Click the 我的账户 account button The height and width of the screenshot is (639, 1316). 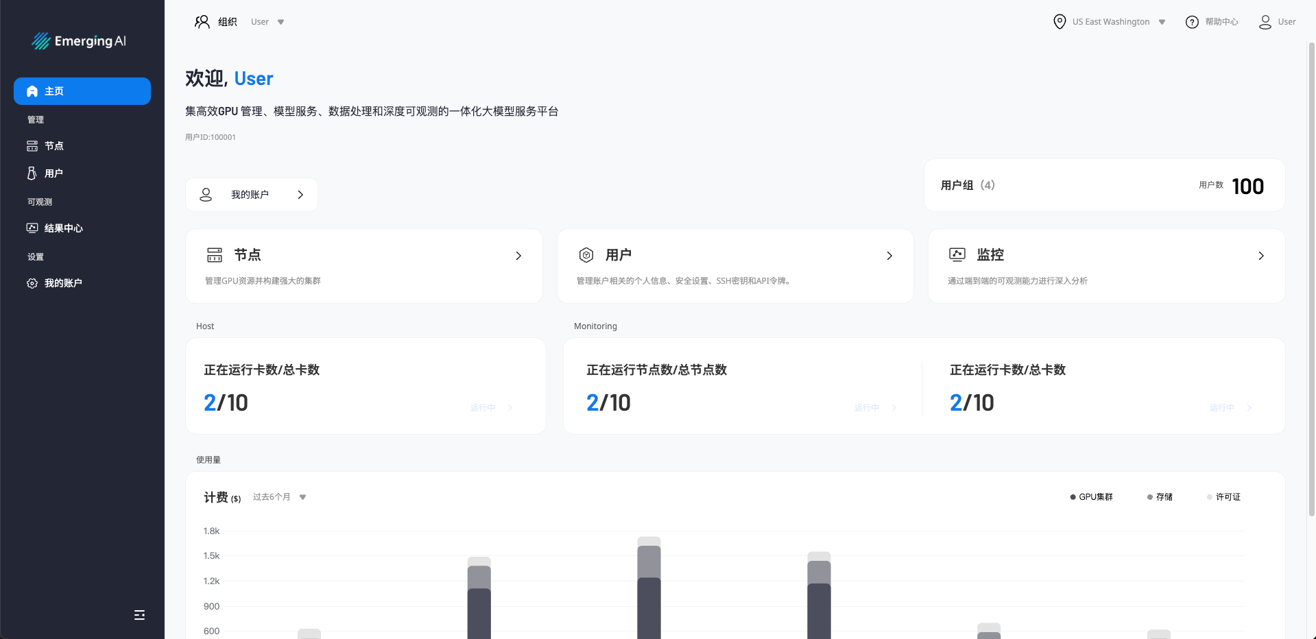(252, 195)
